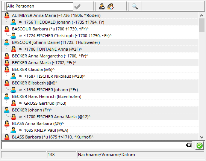The height and width of the screenshot is (161, 206).
Task: Clear the search field with backspace icon
Action: pos(189,145)
